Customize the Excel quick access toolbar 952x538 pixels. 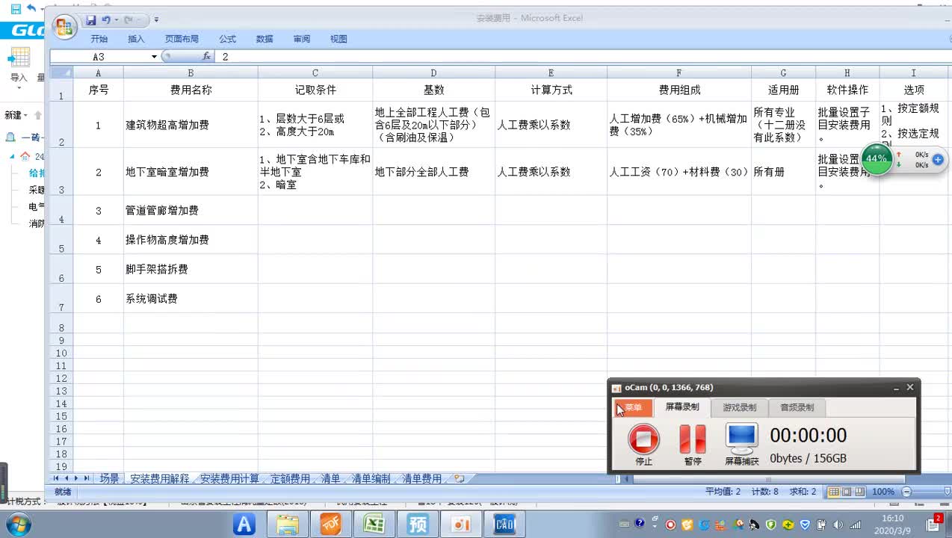coord(156,20)
